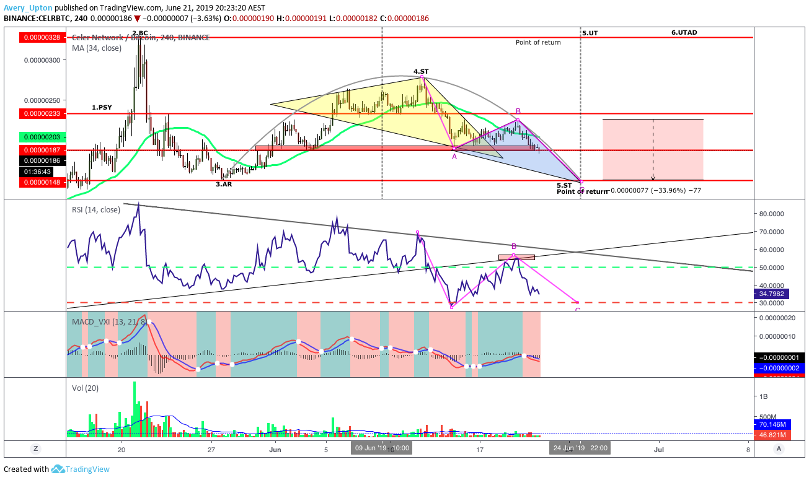809x480 pixels.
Task: Click the 80.0000 level on the RSI axis
Action: (x=772, y=214)
